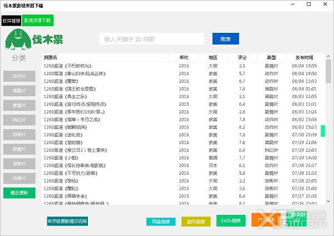Click the 网盘链接 button
Image resolution: width=334 pixels, height=236 pixels.
(x=161, y=222)
